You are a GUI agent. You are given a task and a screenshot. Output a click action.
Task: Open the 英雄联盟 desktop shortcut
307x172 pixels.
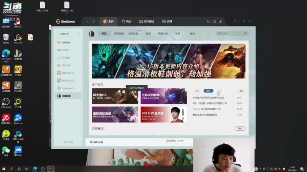pyautogui.click(x=18, y=55)
